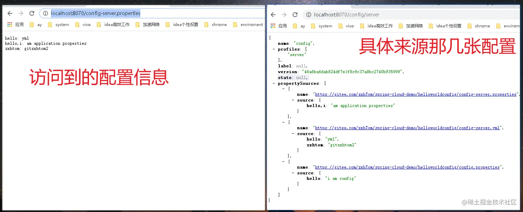Click back arrow in right browser window

(273, 15)
